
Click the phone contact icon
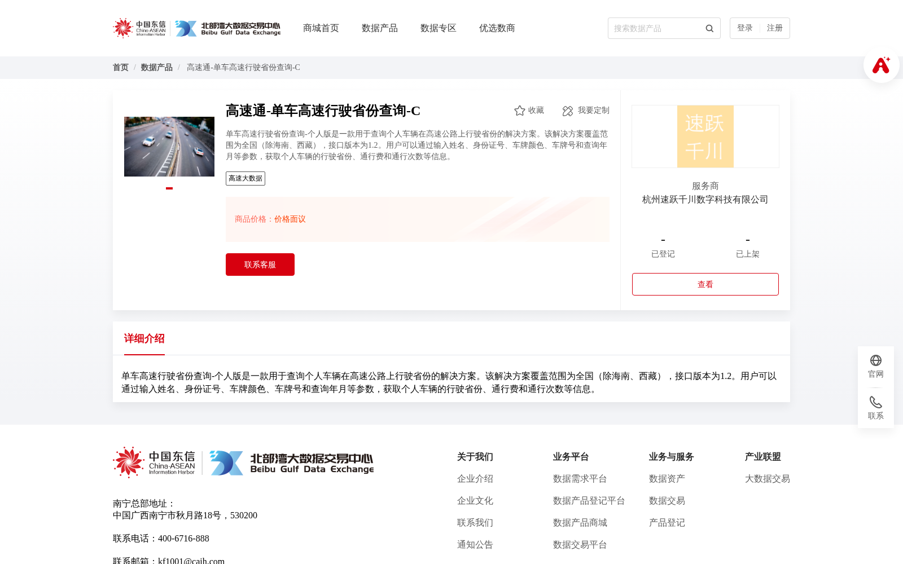coord(876,402)
